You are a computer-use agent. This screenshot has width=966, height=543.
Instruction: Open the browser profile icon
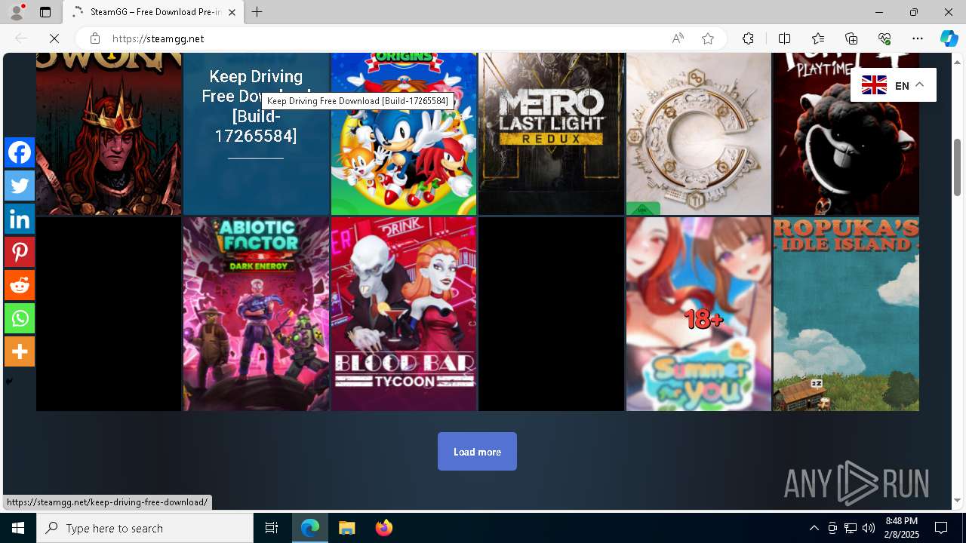pos(17,12)
